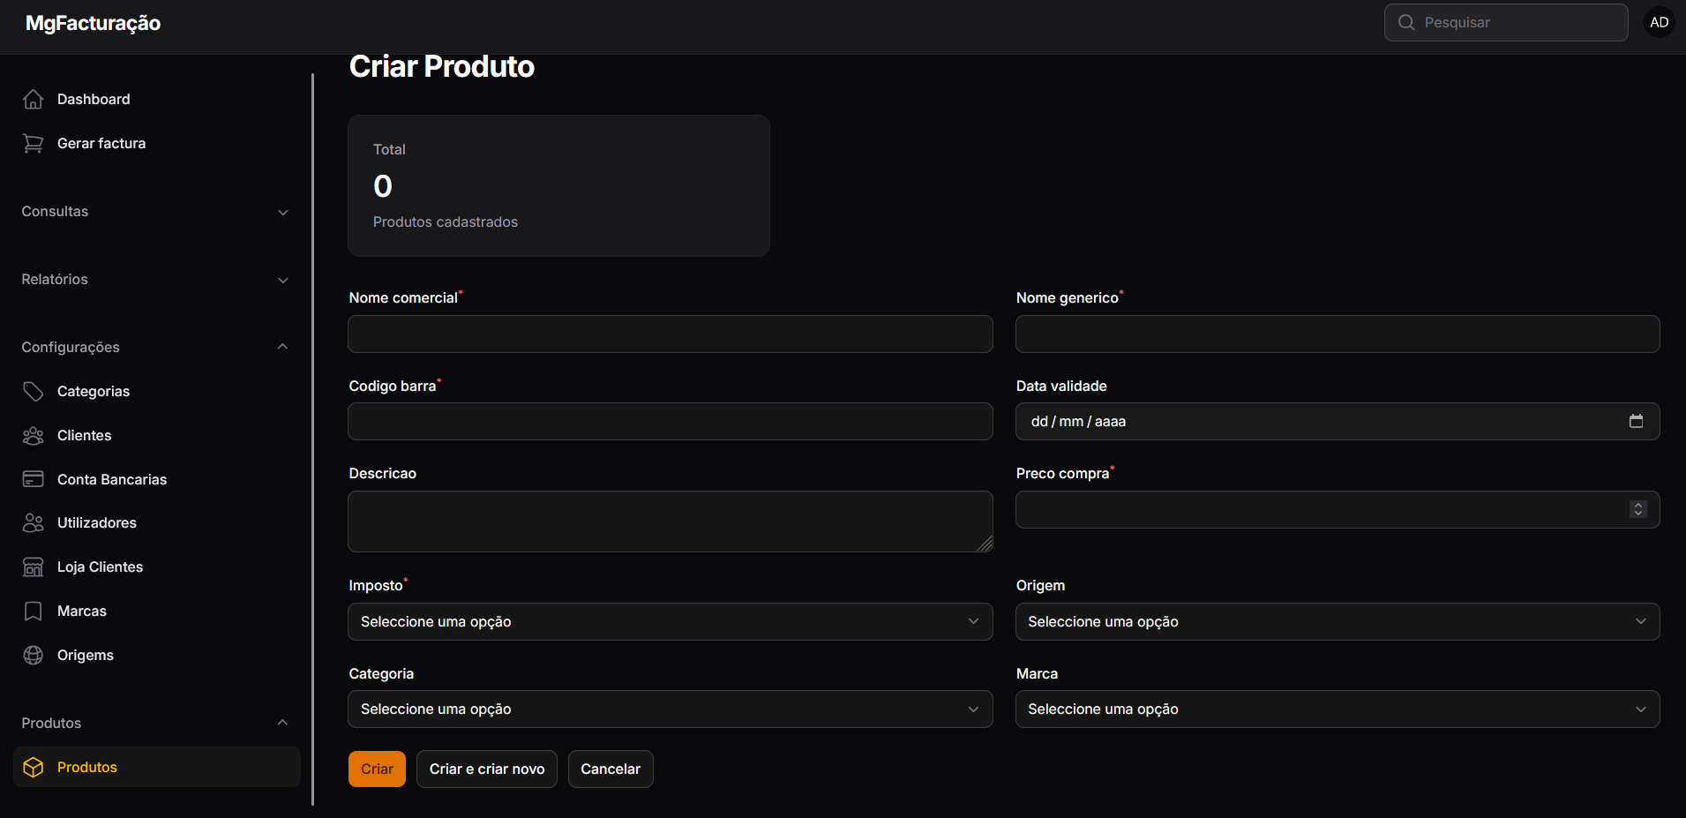Expand the Relatórios sidebar section
The width and height of the screenshot is (1686, 818).
coord(156,280)
